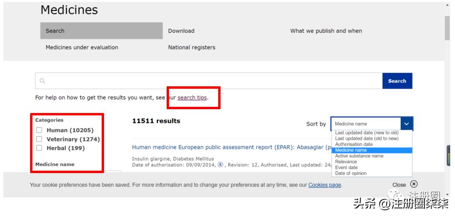Open the 'search tips' link

tap(192, 98)
